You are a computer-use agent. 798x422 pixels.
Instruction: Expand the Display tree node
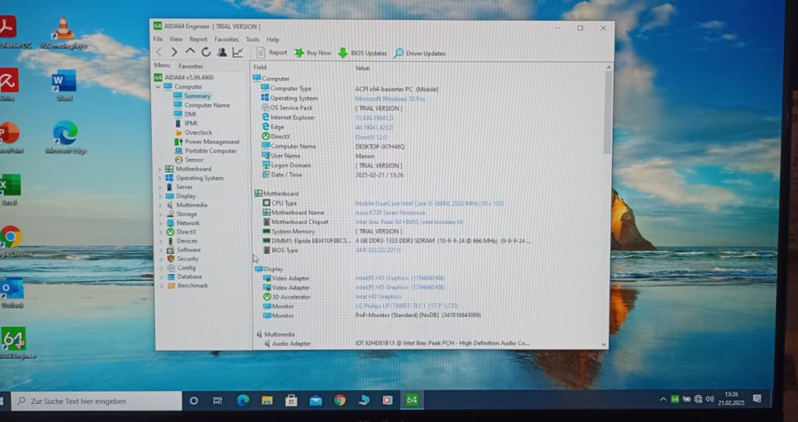[x=160, y=196]
